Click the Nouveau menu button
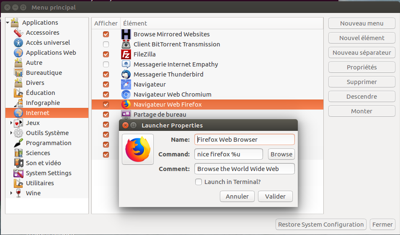The width and height of the screenshot is (400, 235). click(362, 23)
